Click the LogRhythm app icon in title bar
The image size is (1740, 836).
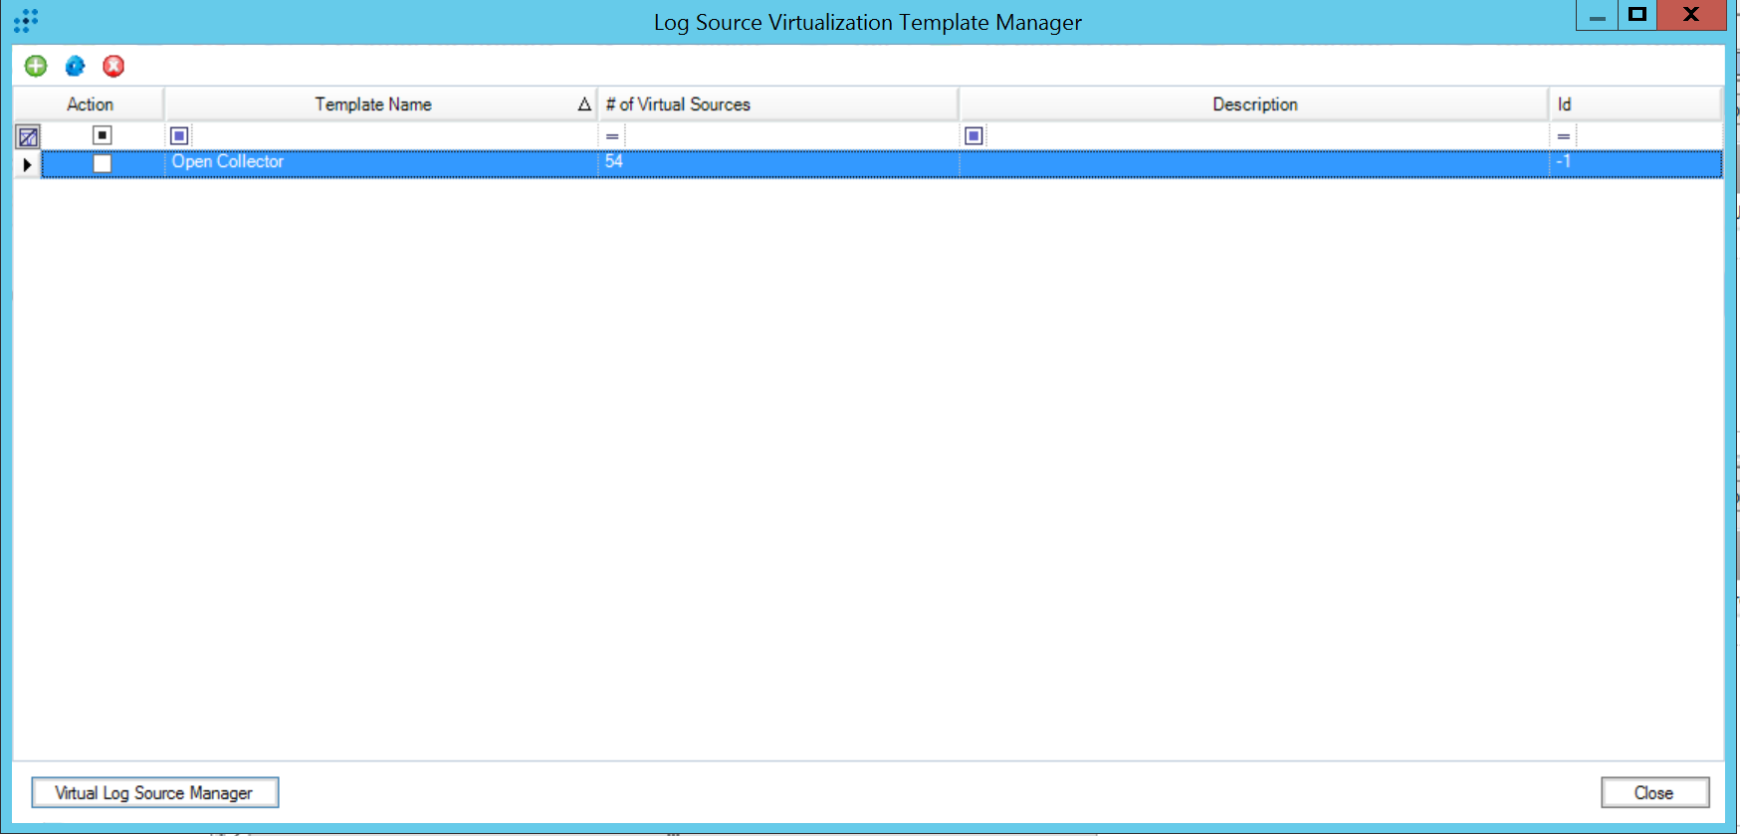(x=26, y=21)
